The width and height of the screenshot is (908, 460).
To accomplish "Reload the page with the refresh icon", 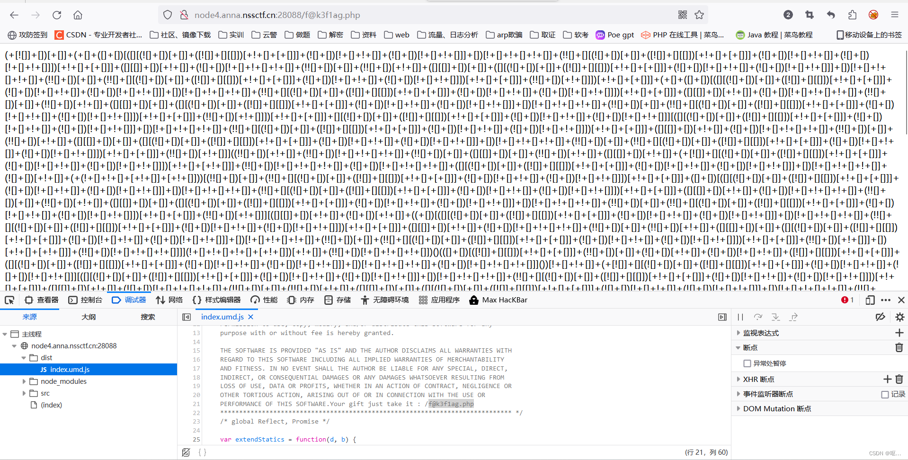I will [57, 15].
